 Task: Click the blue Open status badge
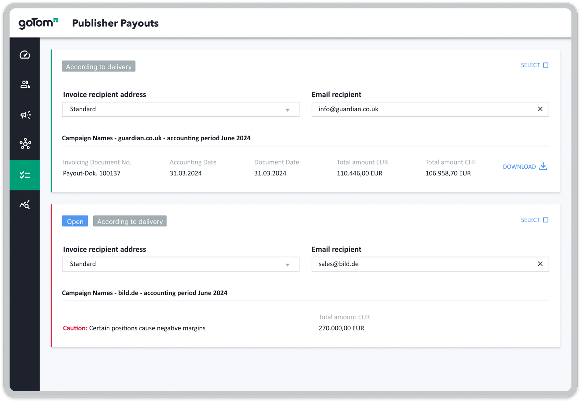[75, 221]
